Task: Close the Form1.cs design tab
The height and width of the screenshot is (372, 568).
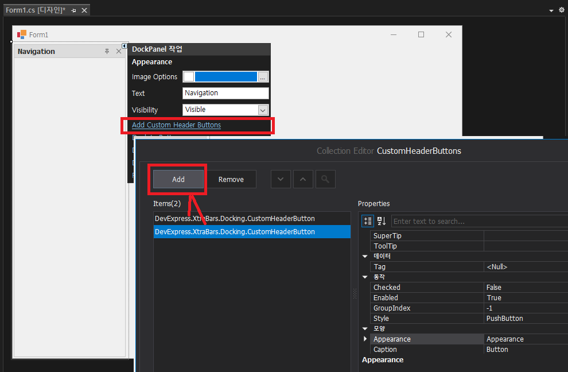Action: pyautogui.click(x=84, y=10)
